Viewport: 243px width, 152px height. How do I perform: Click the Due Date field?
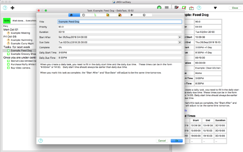118,42
